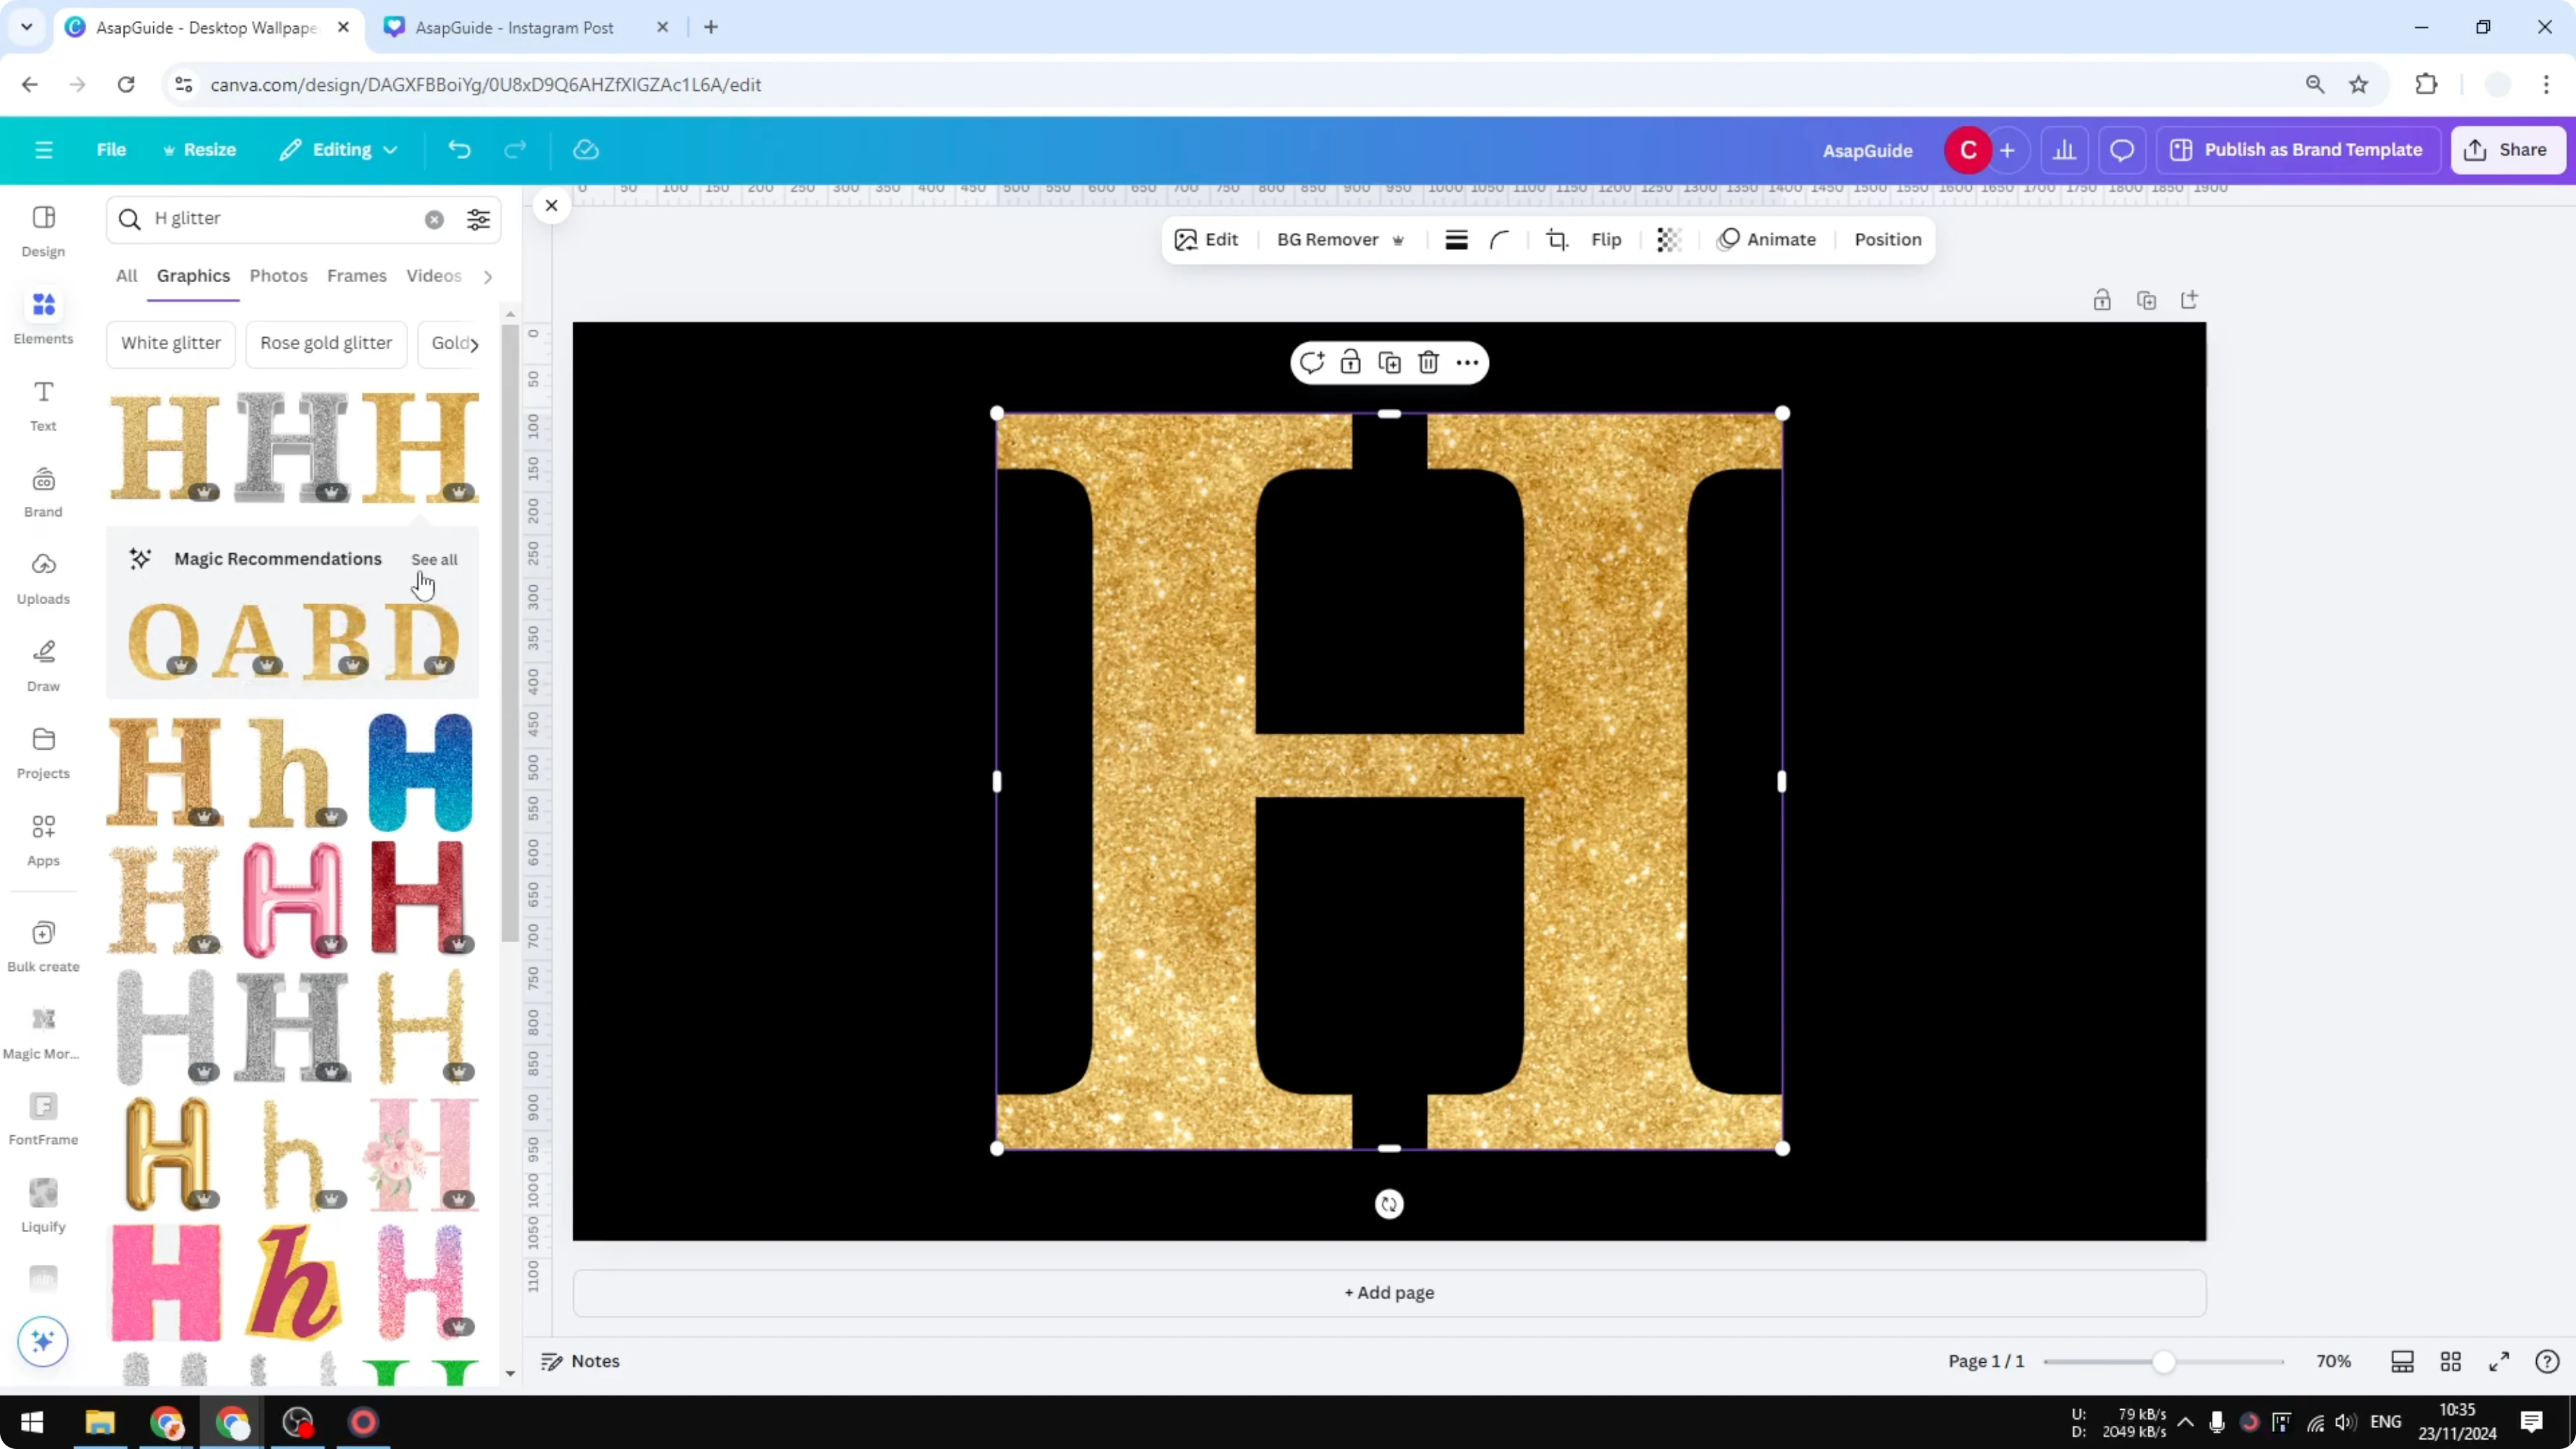Expand the BG Remover dropdown
The width and height of the screenshot is (2576, 1449).
click(1398, 240)
